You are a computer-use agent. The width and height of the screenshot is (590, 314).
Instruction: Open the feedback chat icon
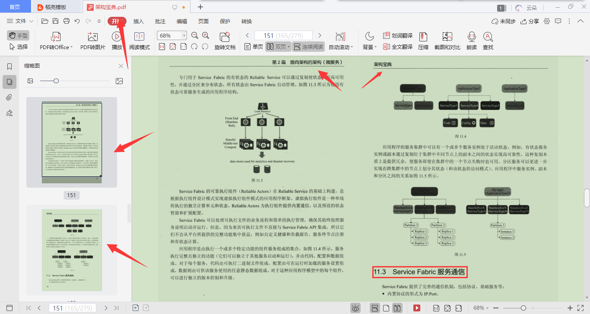point(558,21)
